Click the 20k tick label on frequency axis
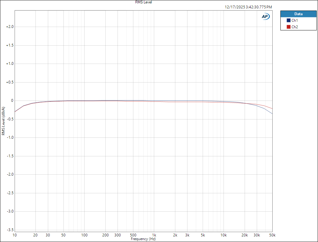Viewport: 318px width, 242px height. [245, 235]
